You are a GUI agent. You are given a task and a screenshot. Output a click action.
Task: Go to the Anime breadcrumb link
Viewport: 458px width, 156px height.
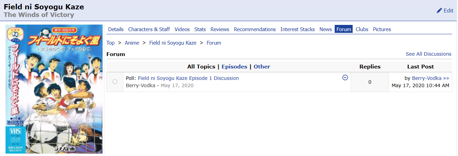click(x=132, y=43)
